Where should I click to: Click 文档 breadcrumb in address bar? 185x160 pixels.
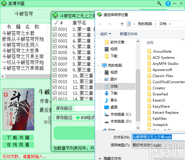[163, 24]
